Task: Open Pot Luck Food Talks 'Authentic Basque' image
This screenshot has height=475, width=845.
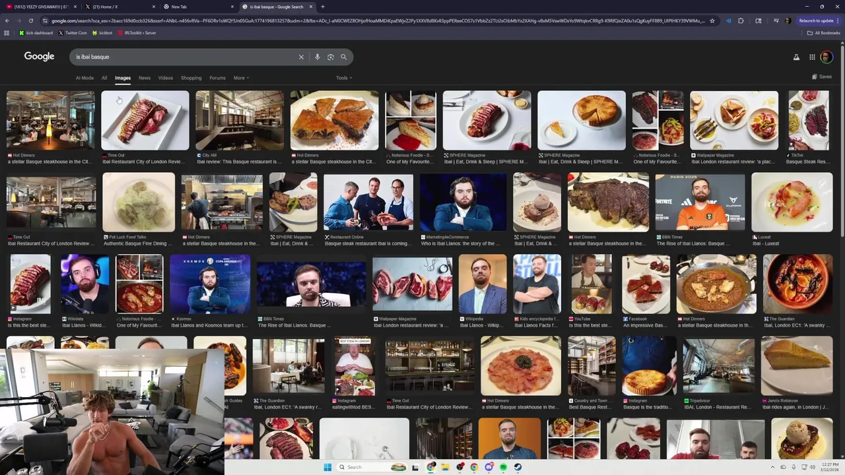Action: point(139,203)
